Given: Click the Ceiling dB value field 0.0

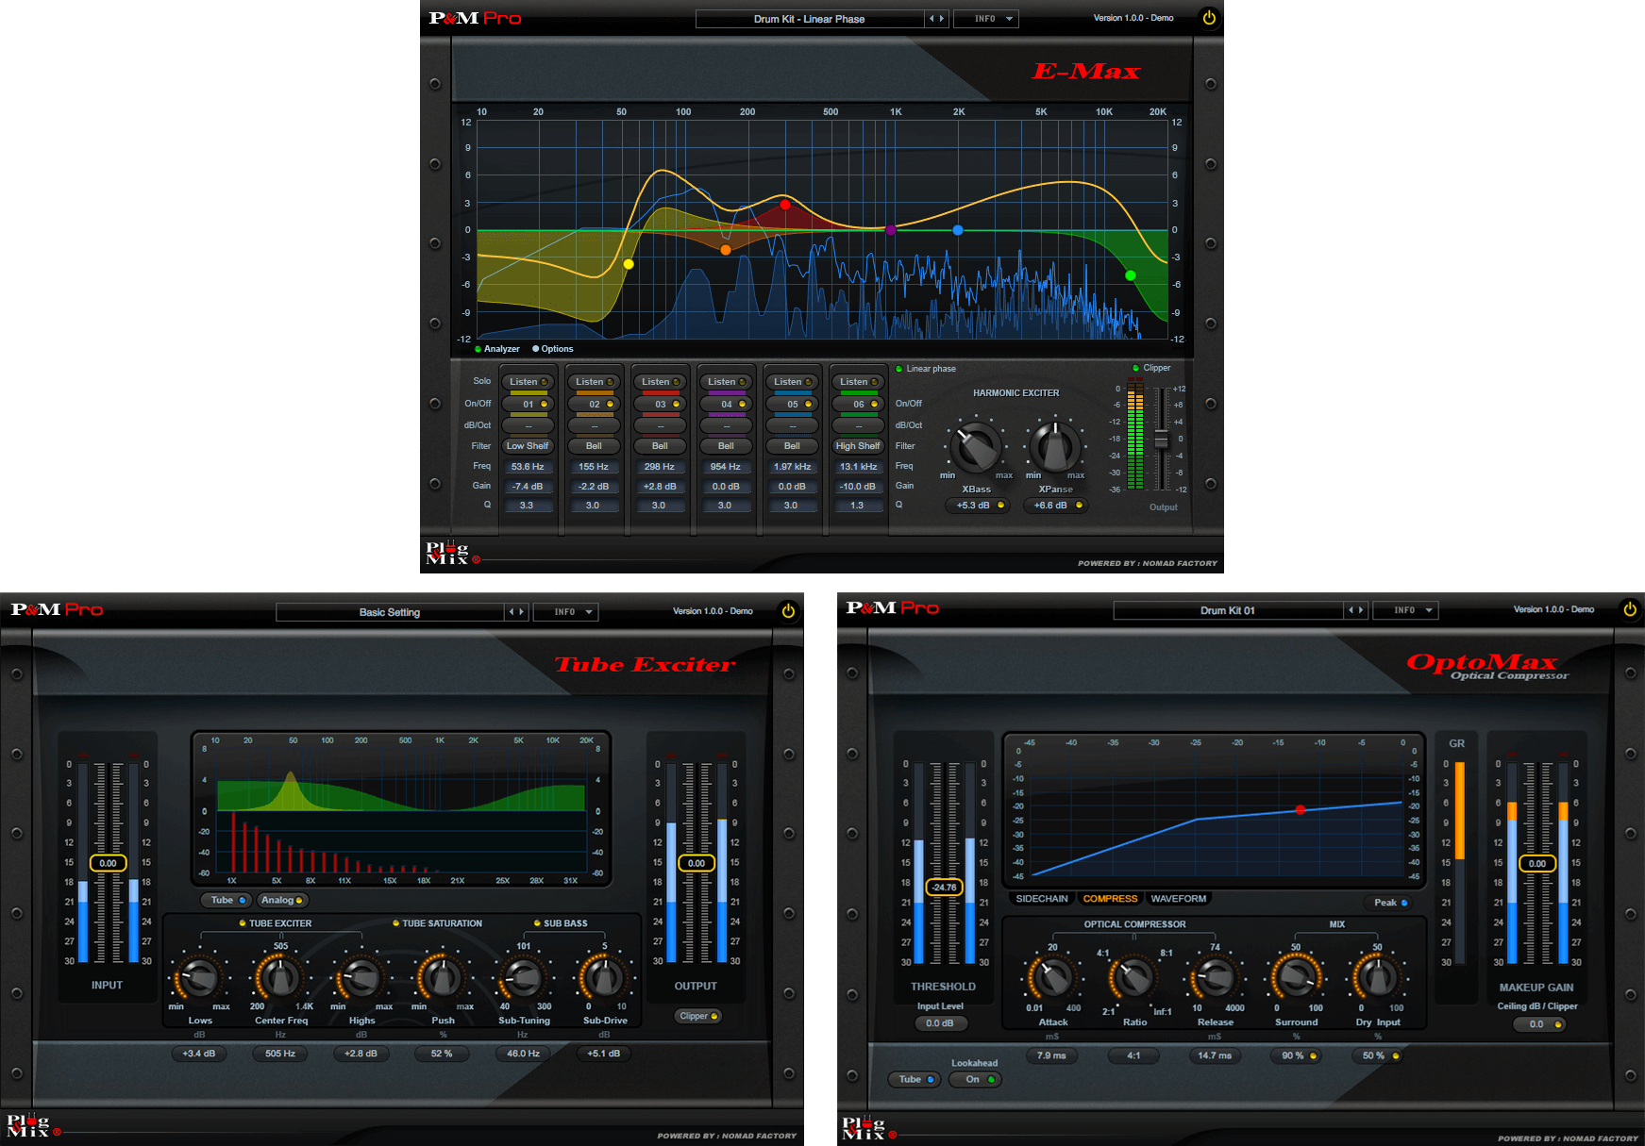Looking at the screenshot, I should [1538, 1024].
